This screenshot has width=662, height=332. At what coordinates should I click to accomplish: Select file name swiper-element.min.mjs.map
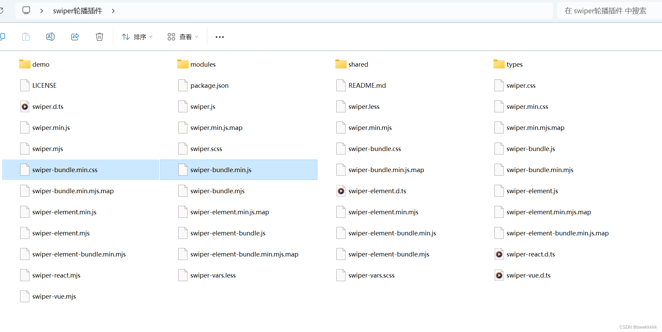coord(549,212)
